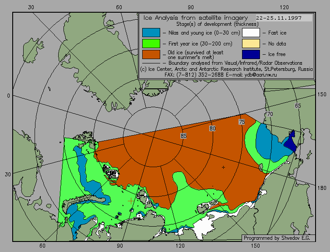The width and height of the screenshot is (330, 252).
Task: Click the 30 longitude label on left edge
Action: click(8, 175)
